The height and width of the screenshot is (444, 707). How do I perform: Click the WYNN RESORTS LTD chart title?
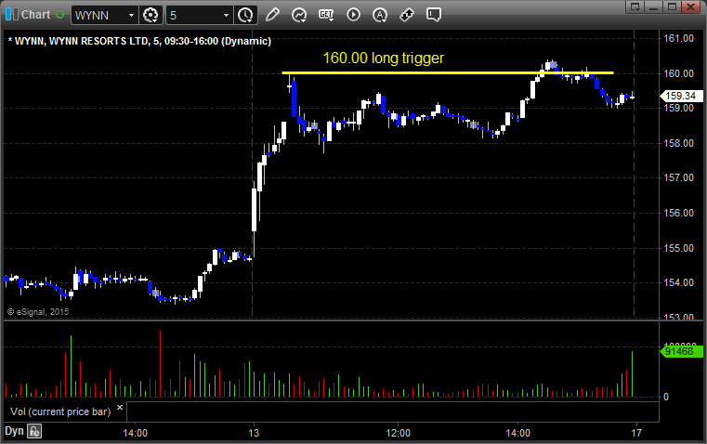(x=139, y=41)
